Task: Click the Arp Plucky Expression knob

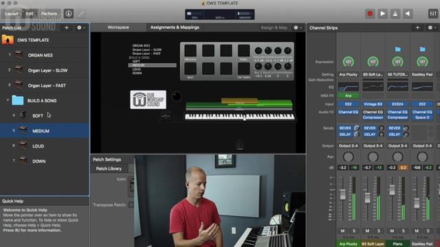Action: click(x=349, y=62)
